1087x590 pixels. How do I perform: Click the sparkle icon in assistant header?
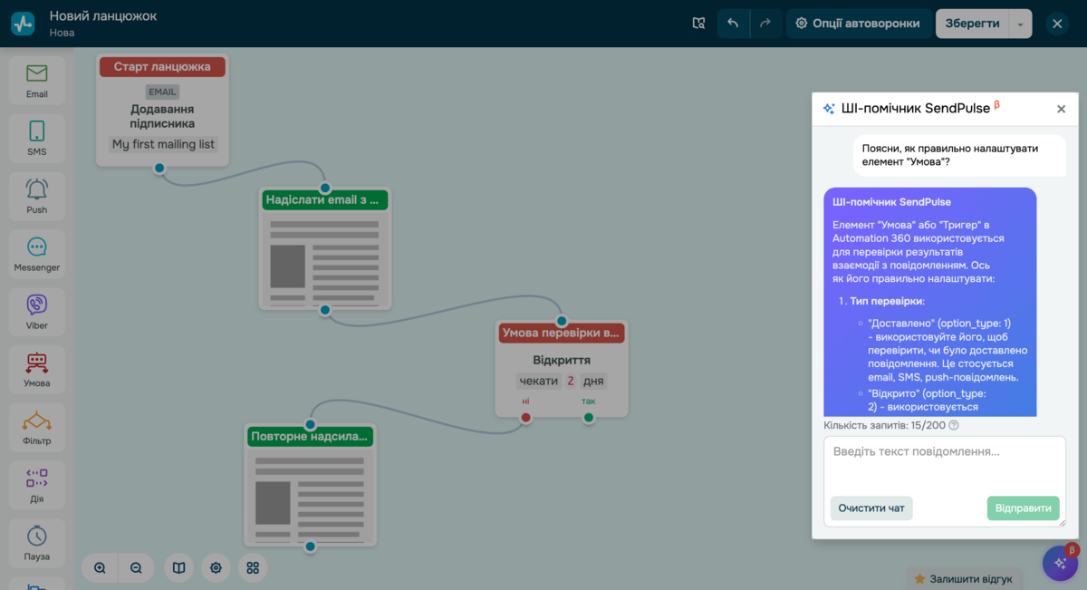point(829,109)
